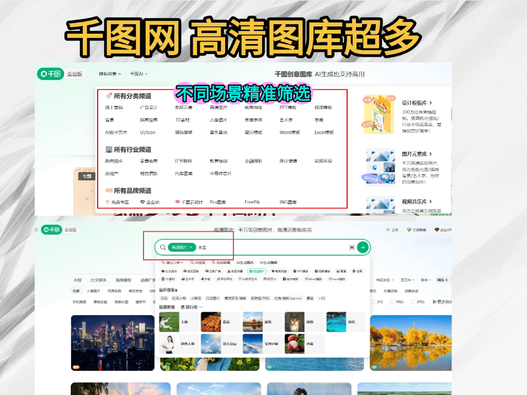Expand the 千图AI dropdown in header
The height and width of the screenshot is (395, 527).
[x=139, y=74]
